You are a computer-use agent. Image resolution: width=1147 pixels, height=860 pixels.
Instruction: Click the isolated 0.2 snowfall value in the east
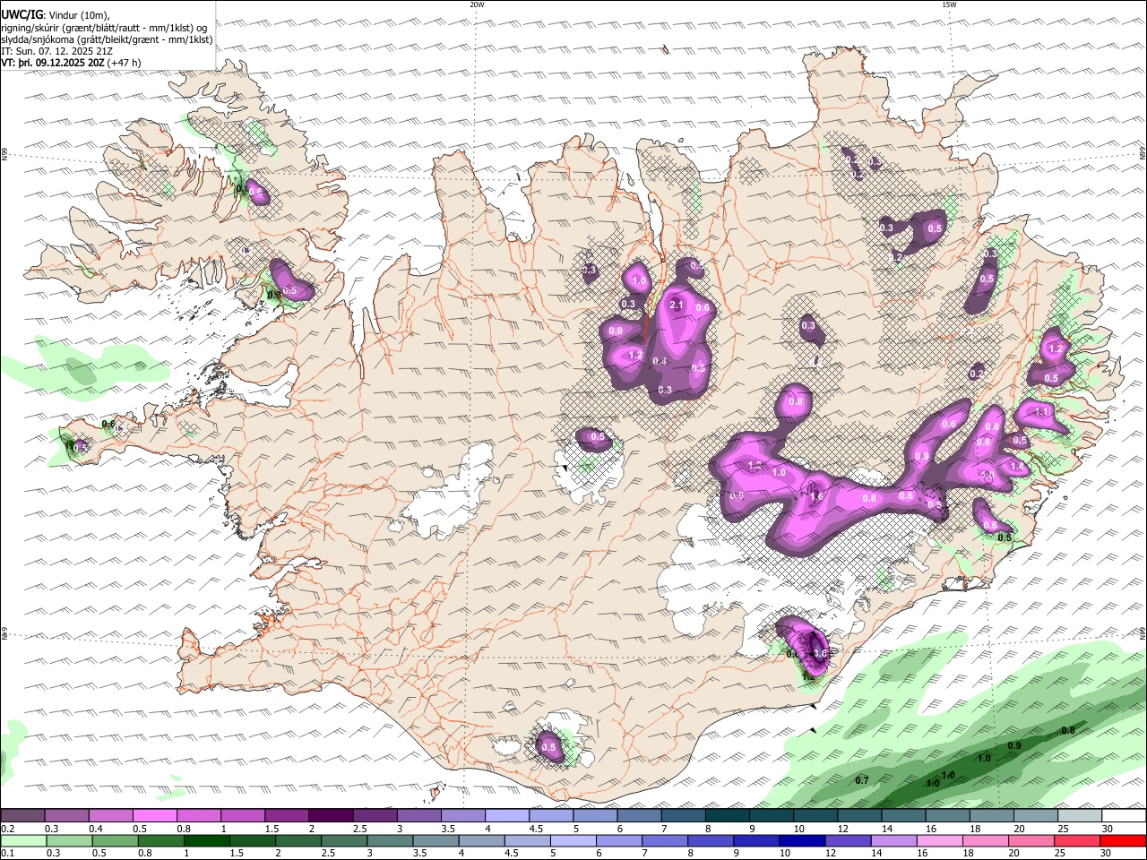pyautogui.click(x=977, y=374)
